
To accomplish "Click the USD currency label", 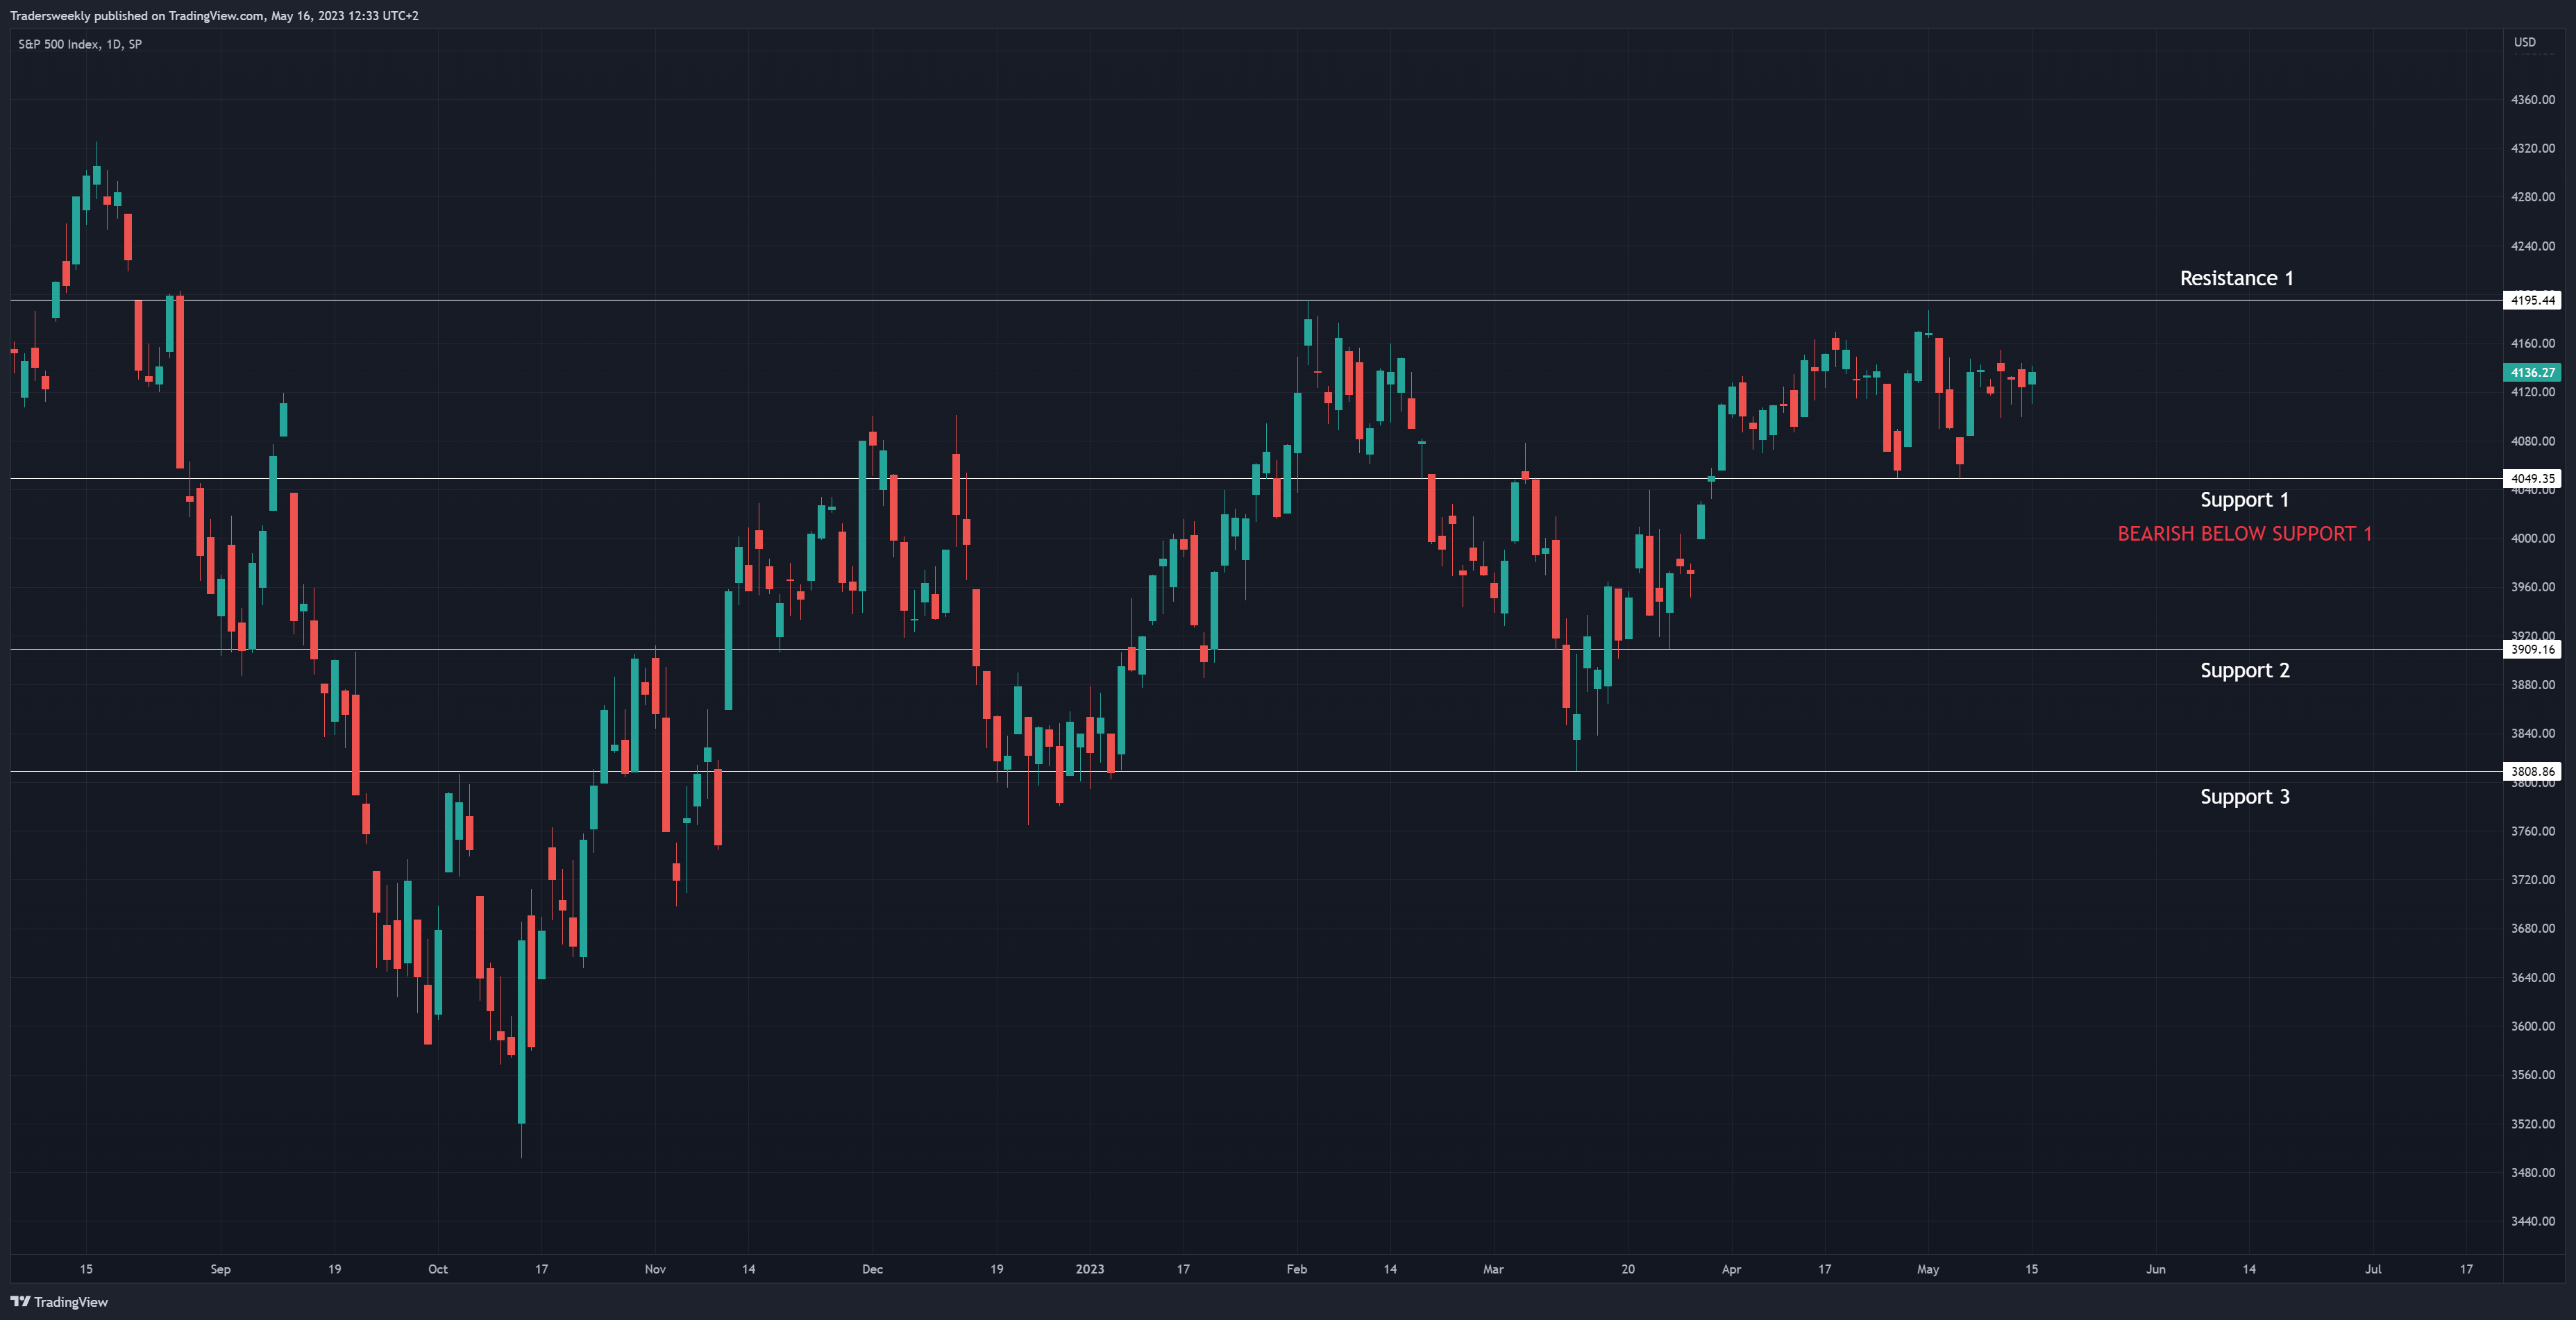I will pyautogui.click(x=2524, y=42).
